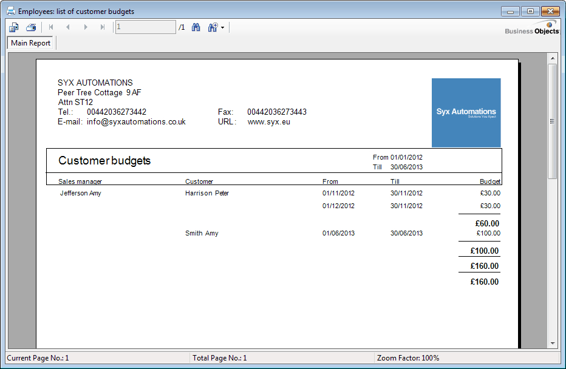Click the Syx Automations logo image

pos(466,112)
